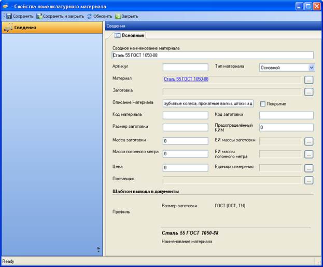Click the Закрыть toolbar icon
Screen dimensions: 323x267
click(x=118, y=16)
